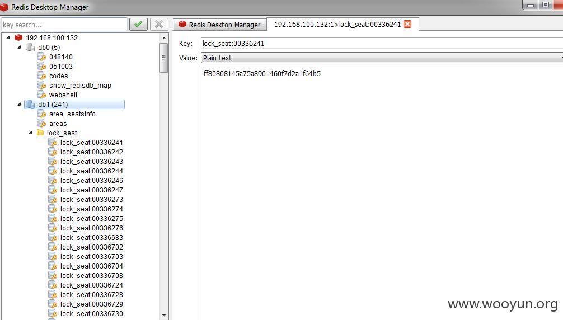Image resolution: width=563 pixels, height=320 pixels.
Task: Open the Value format dropdown
Action: pyautogui.click(x=382, y=58)
